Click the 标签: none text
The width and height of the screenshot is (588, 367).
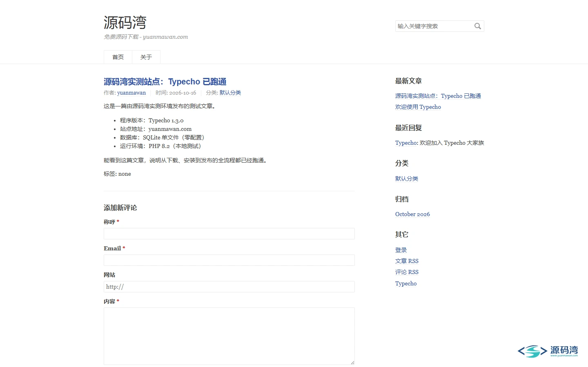click(x=117, y=174)
